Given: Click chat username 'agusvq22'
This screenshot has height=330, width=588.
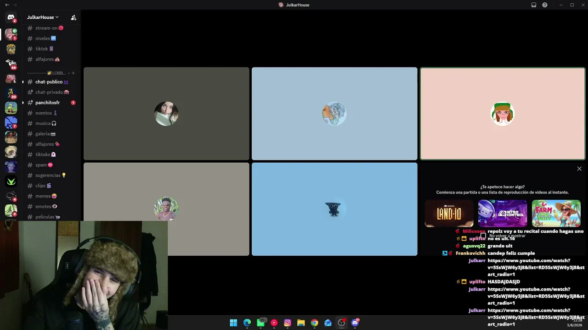Looking at the screenshot, I should pyautogui.click(x=474, y=246).
